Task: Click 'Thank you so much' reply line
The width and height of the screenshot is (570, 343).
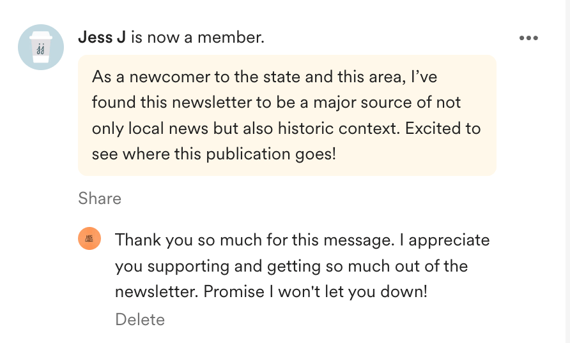Action: coord(302,240)
